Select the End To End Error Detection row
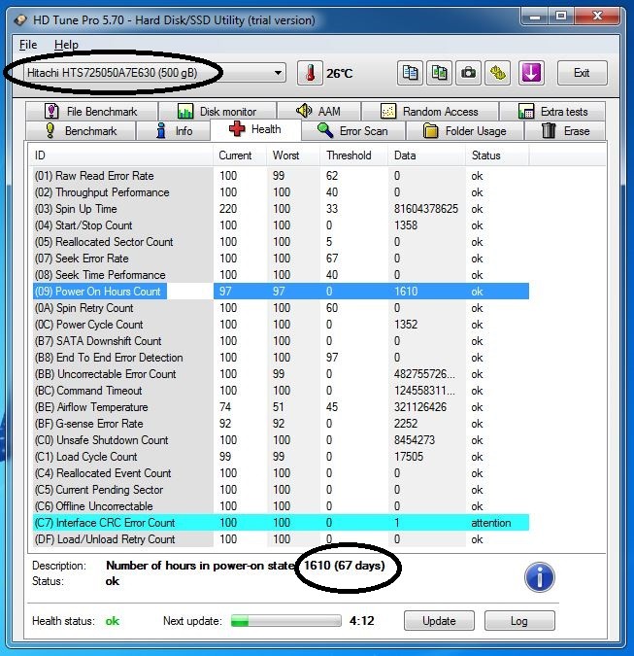 click(281, 358)
